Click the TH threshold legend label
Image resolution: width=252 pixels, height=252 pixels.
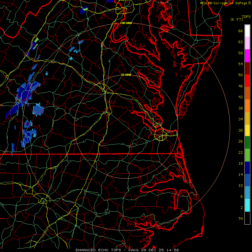[x=241, y=219]
